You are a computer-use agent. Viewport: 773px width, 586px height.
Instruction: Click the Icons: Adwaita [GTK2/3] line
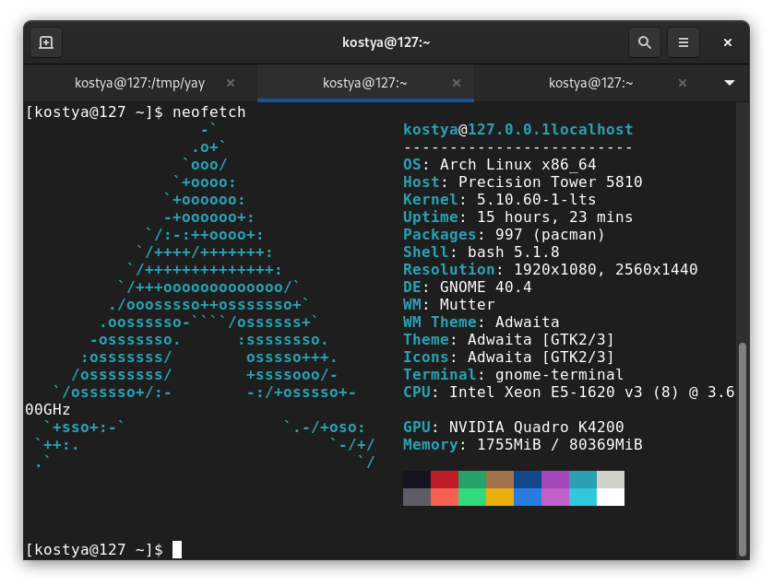(509, 357)
